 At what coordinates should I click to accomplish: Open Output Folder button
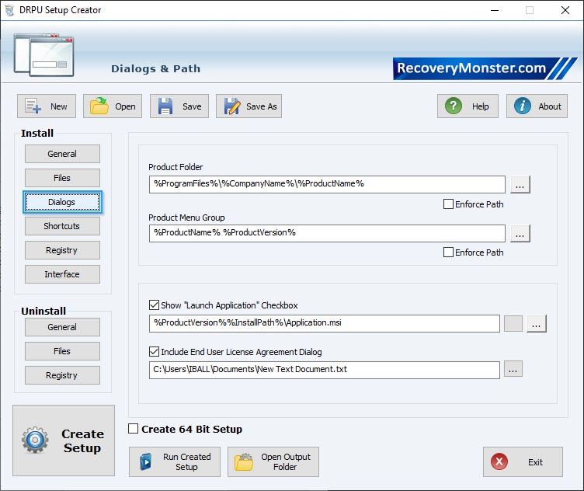273,462
